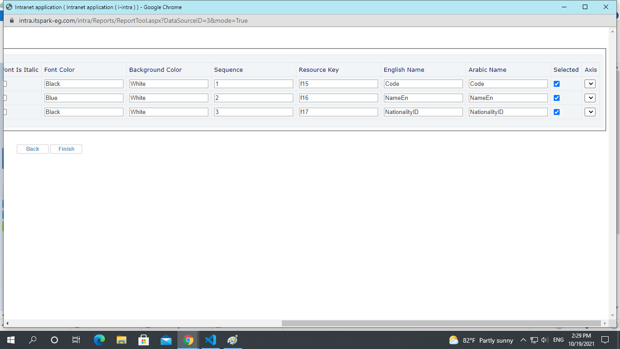
Task: Toggle Font Is Italic for f15 row
Action: (x=5, y=84)
